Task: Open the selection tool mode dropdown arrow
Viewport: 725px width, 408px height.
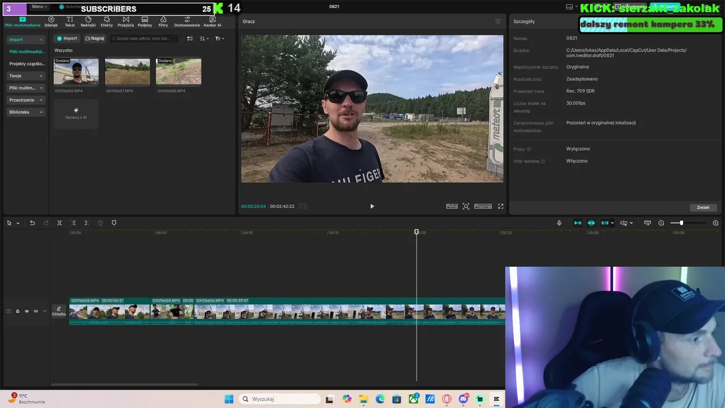Action: tap(18, 223)
